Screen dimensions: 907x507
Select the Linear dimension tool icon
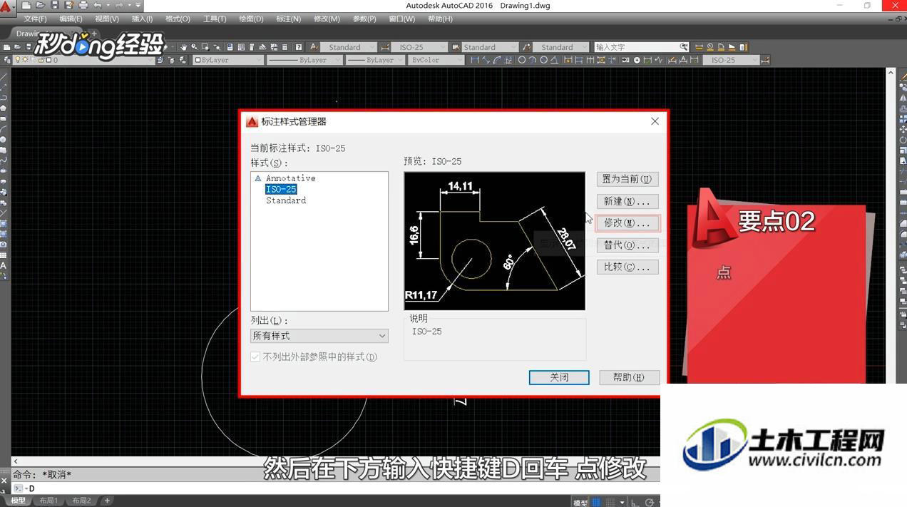[x=475, y=60]
